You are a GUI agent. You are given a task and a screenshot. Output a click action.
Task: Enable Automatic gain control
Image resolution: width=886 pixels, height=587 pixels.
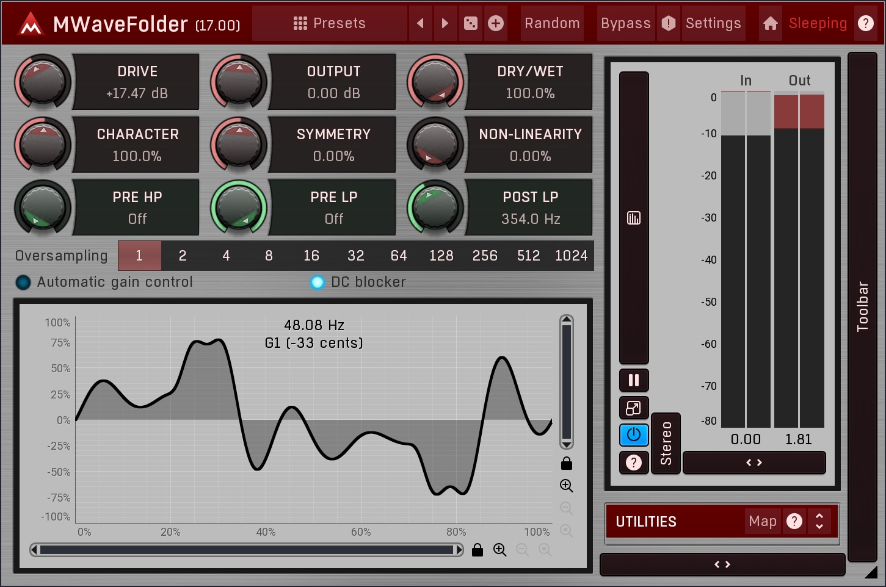tap(23, 283)
